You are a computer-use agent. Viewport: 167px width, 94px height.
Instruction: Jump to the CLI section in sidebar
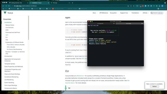coord(7,37)
